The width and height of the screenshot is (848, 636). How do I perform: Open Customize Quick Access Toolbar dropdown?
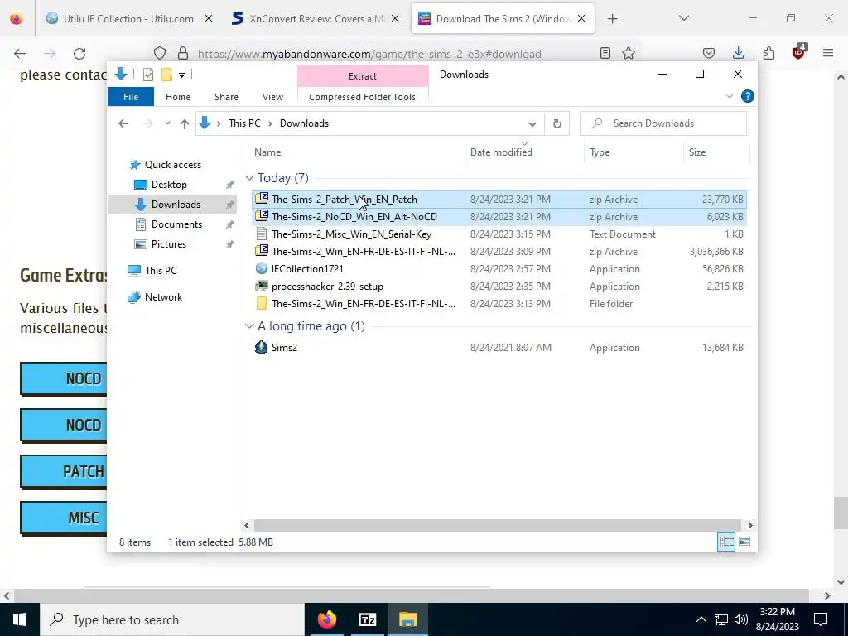pos(181,75)
